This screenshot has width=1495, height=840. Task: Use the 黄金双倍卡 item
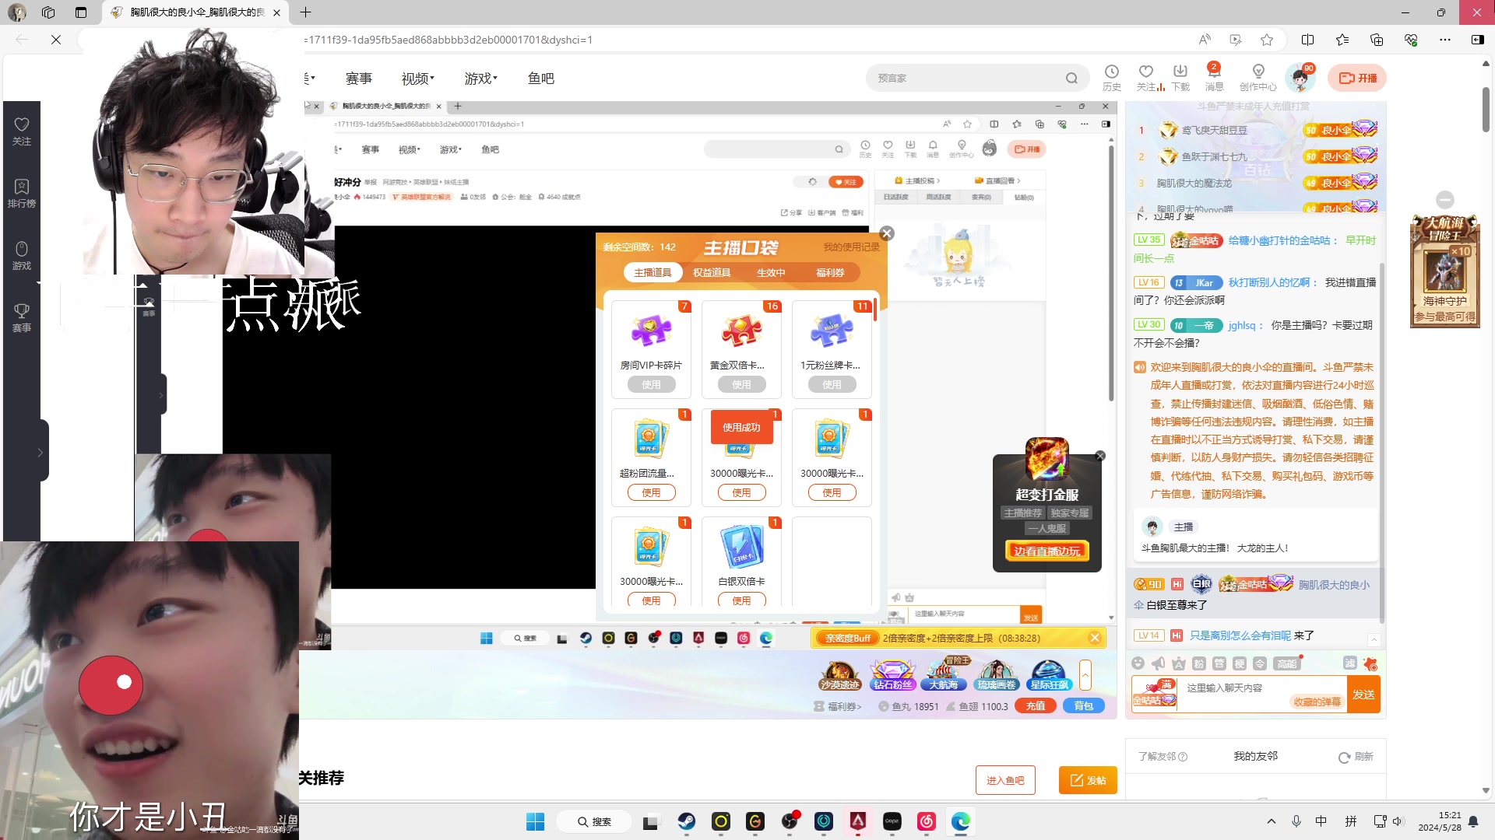(x=741, y=384)
